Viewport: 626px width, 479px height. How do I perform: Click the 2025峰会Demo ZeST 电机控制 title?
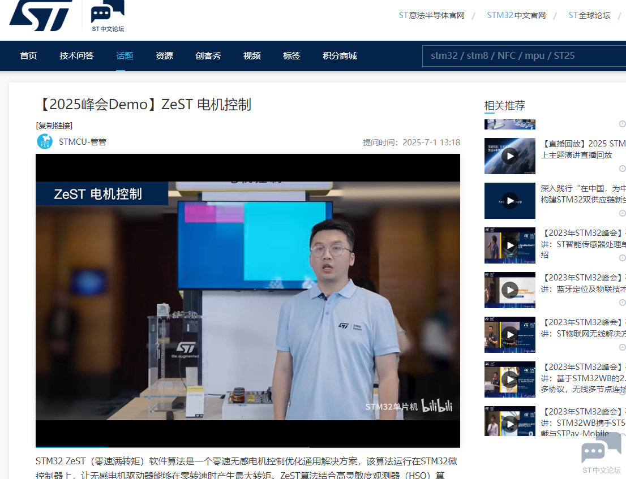pos(144,105)
